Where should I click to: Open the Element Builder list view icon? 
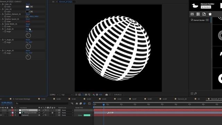[198, 14]
